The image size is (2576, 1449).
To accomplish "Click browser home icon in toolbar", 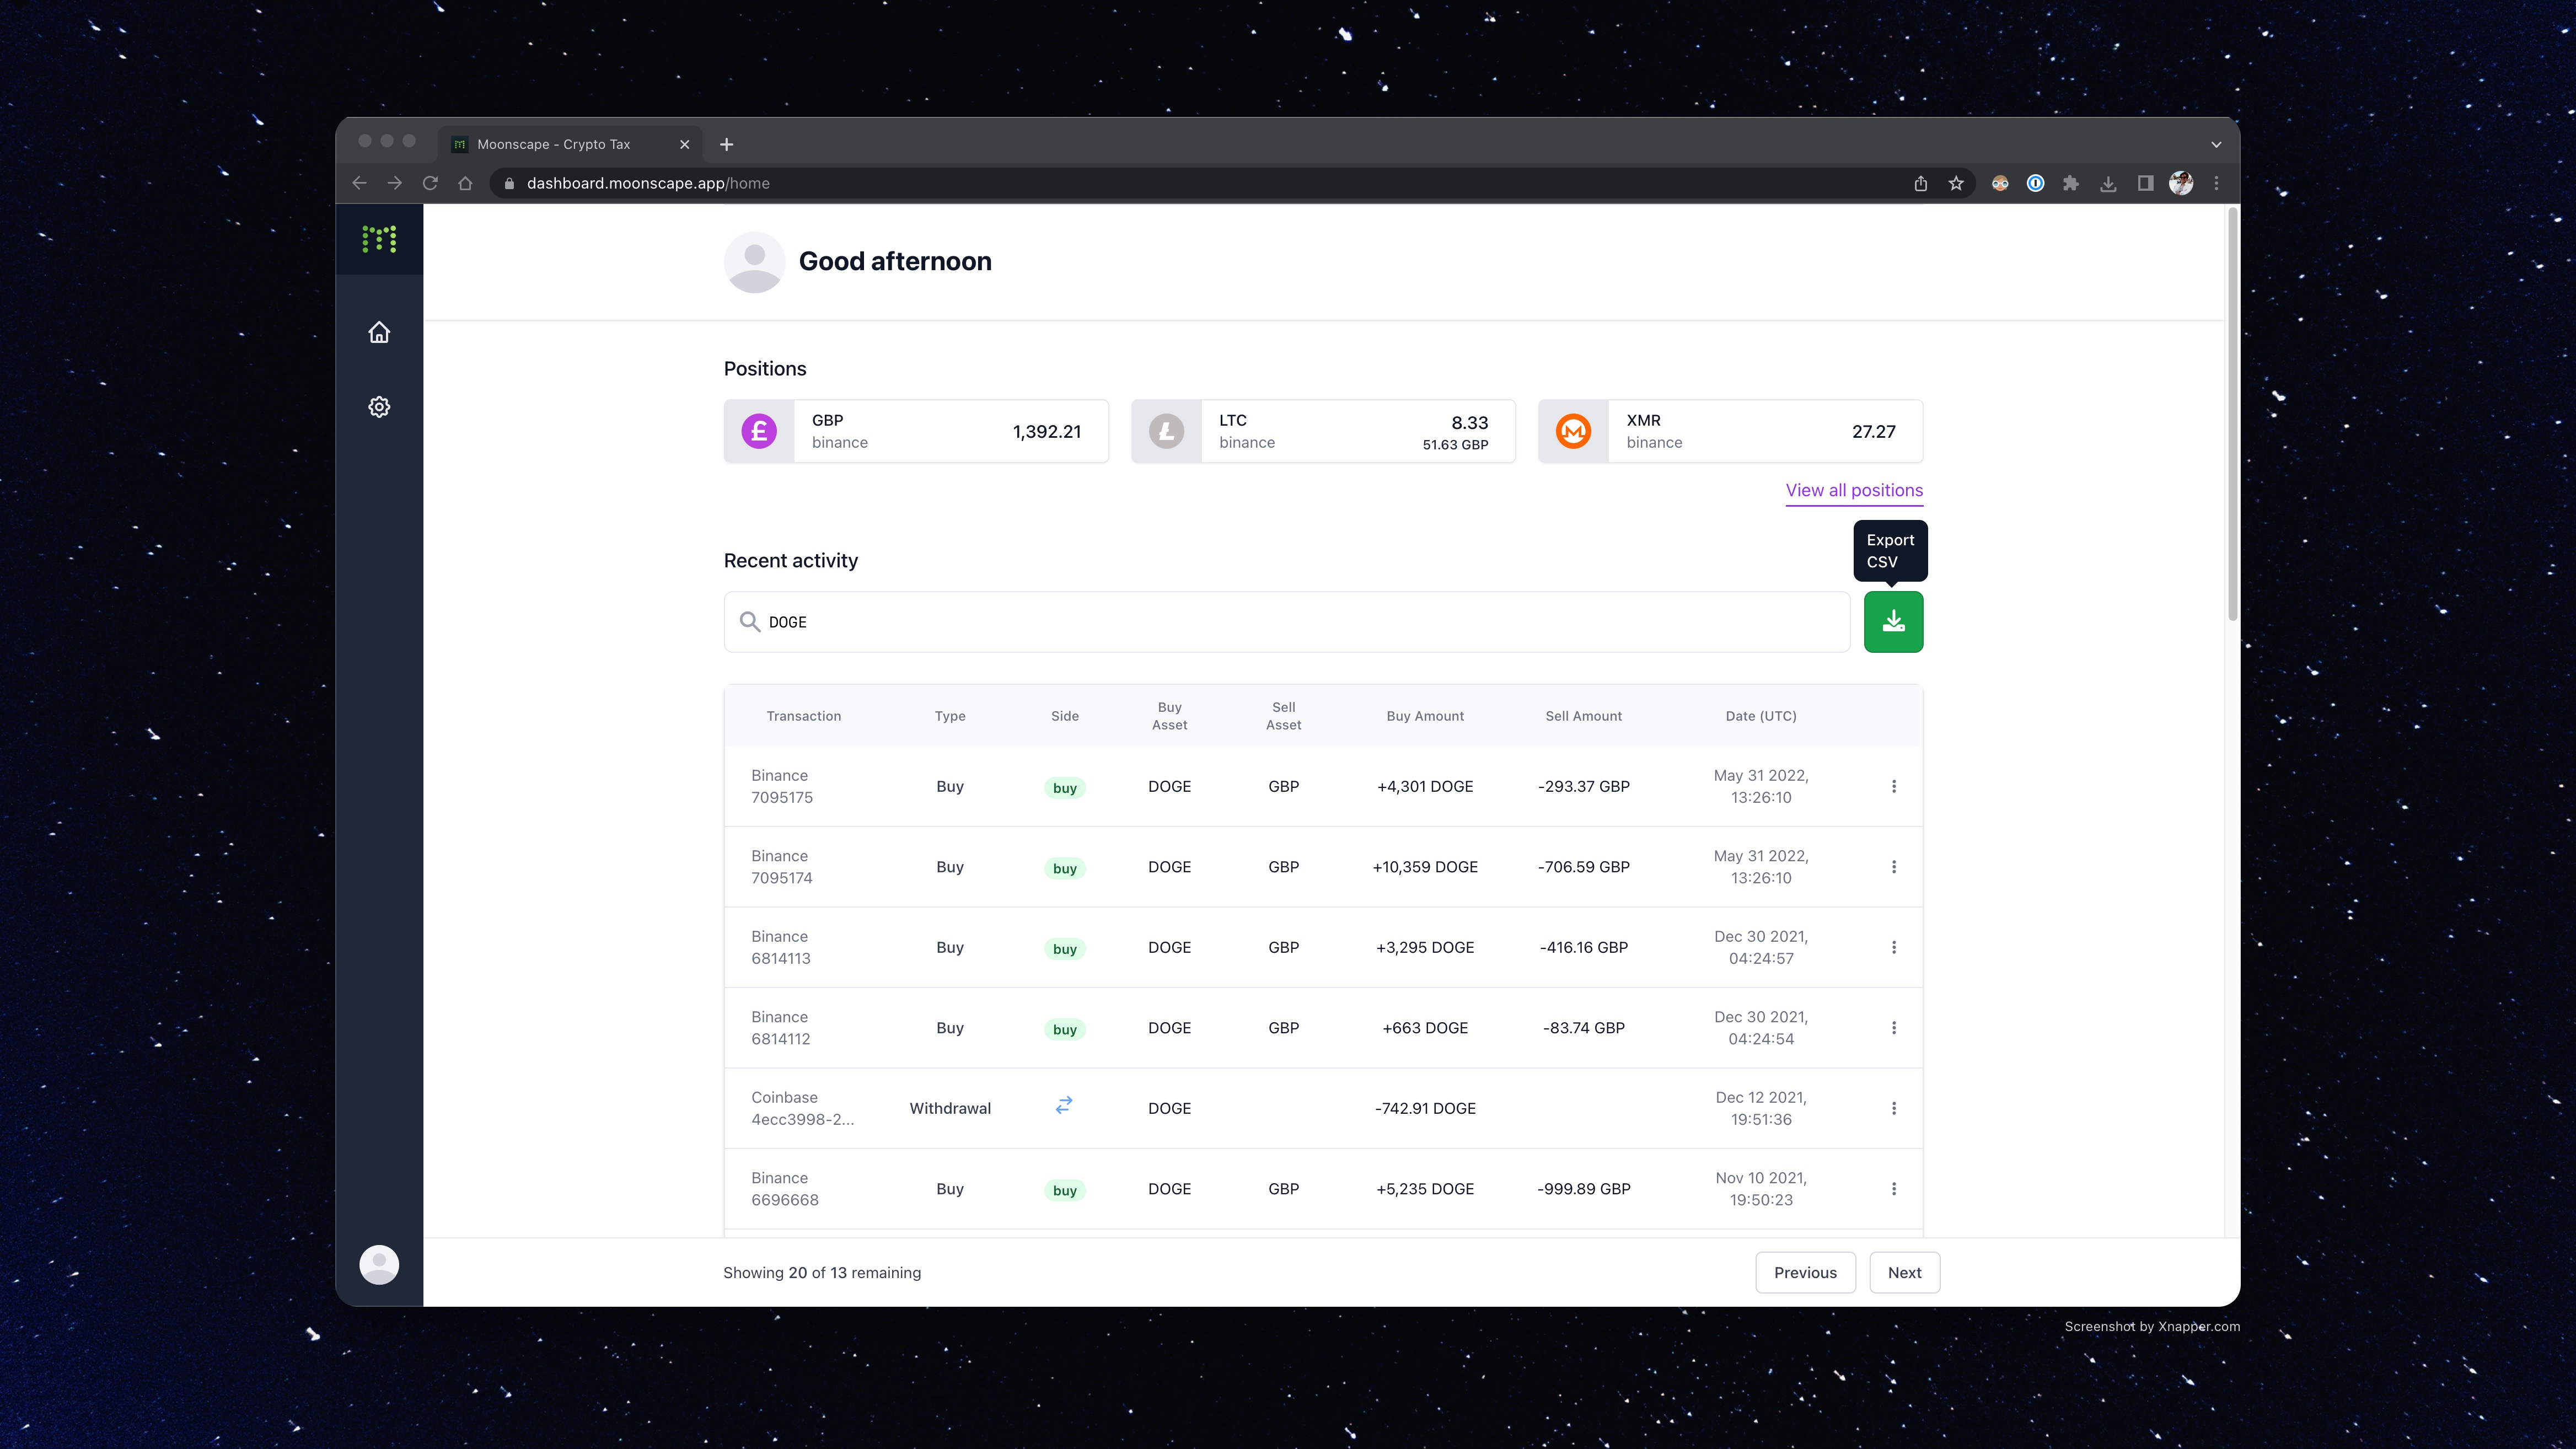I will click(x=465, y=183).
